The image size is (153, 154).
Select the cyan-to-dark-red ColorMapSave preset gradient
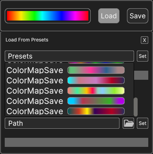coord(96,81)
